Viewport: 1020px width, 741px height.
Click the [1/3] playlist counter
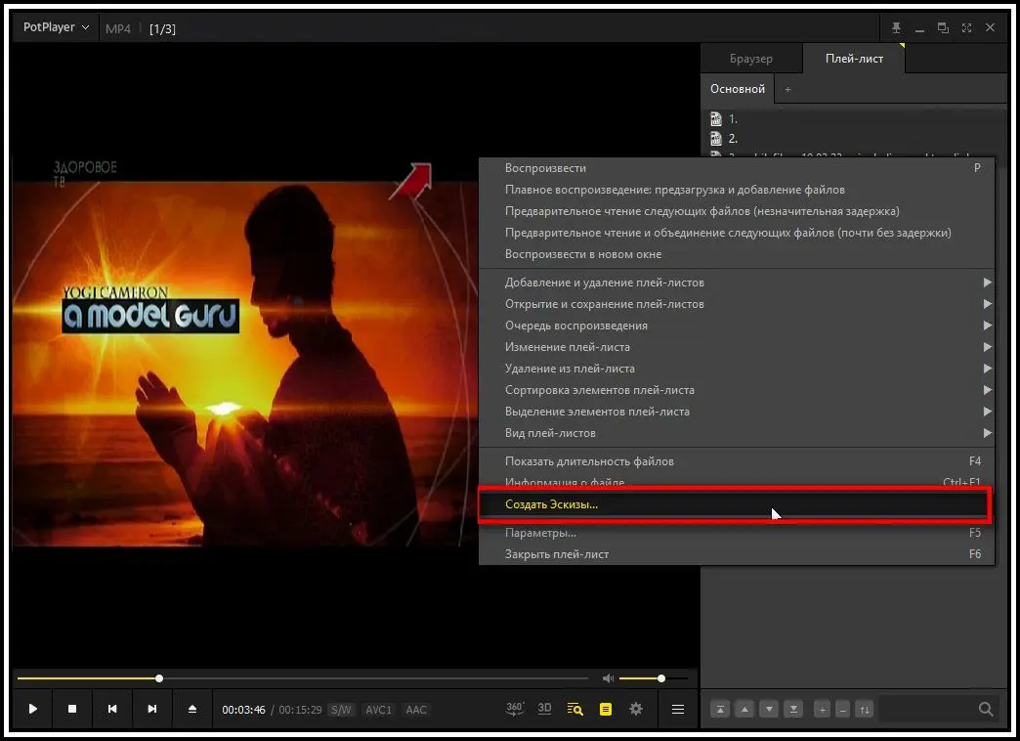[x=162, y=28]
